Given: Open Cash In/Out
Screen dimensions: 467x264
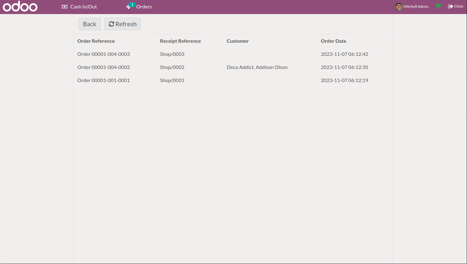Looking at the screenshot, I should tap(79, 7).
